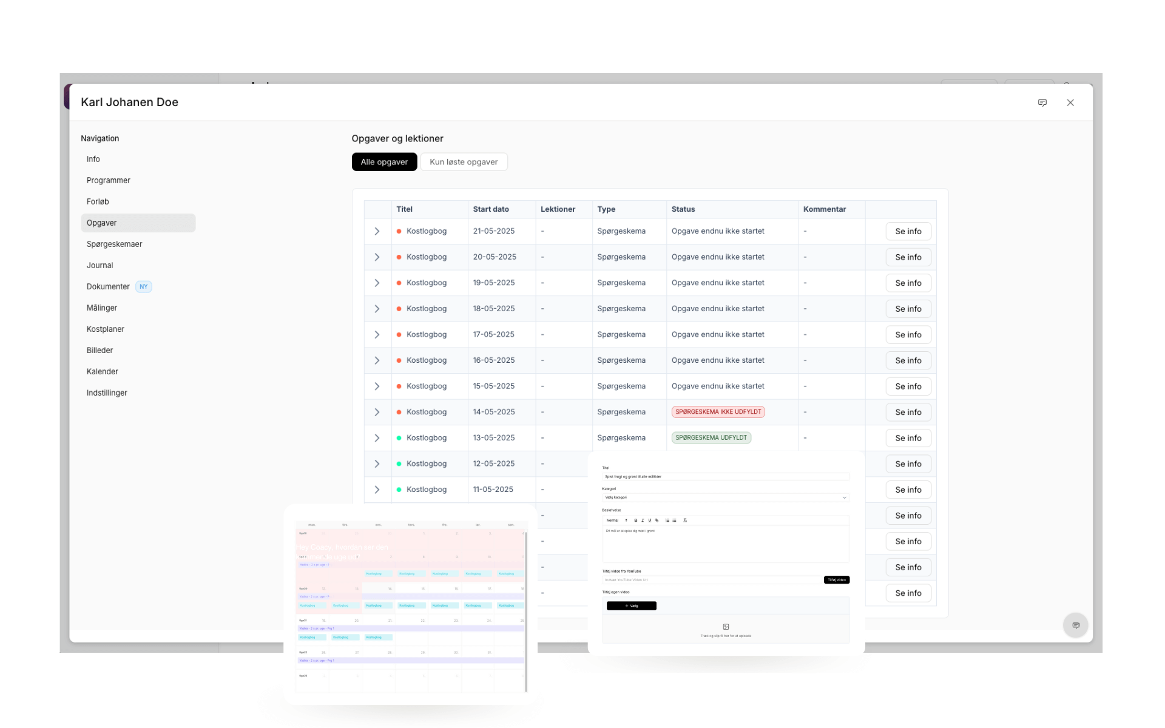Go to Journal in the navigation

click(x=100, y=265)
